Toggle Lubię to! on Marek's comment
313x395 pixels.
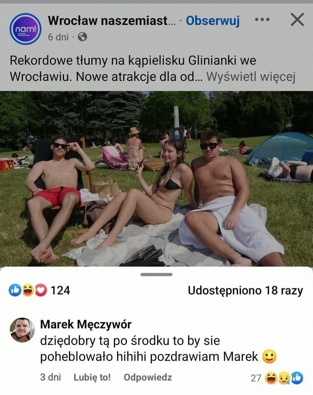coord(92,377)
